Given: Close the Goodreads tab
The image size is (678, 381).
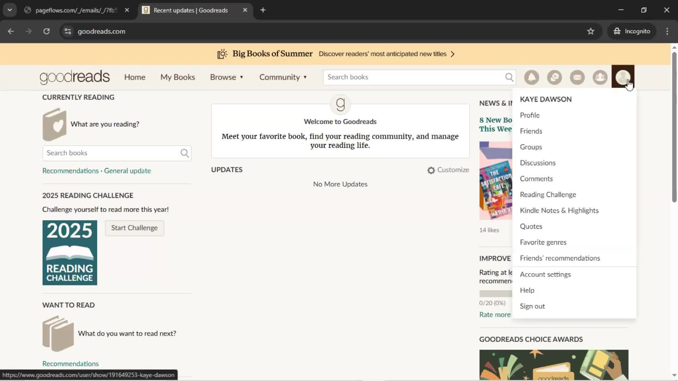Looking at the screenshot, I should pyautogui.click(x=245, y=10).
